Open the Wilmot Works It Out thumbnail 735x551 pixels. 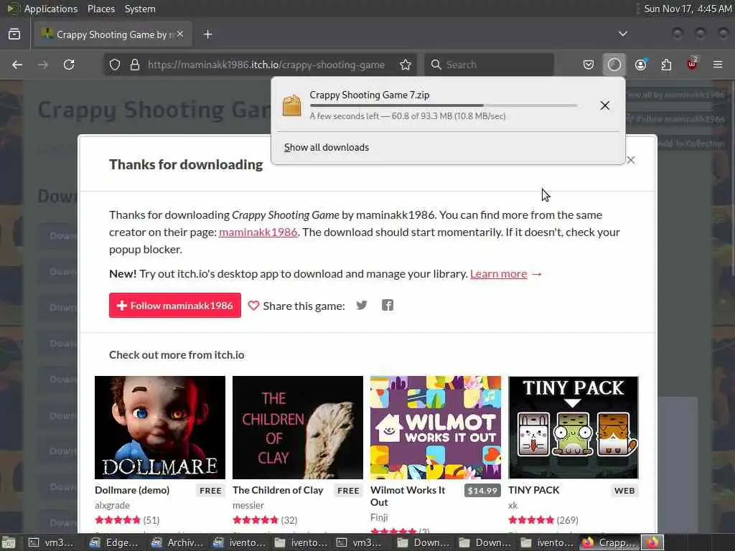pos(436,428)
